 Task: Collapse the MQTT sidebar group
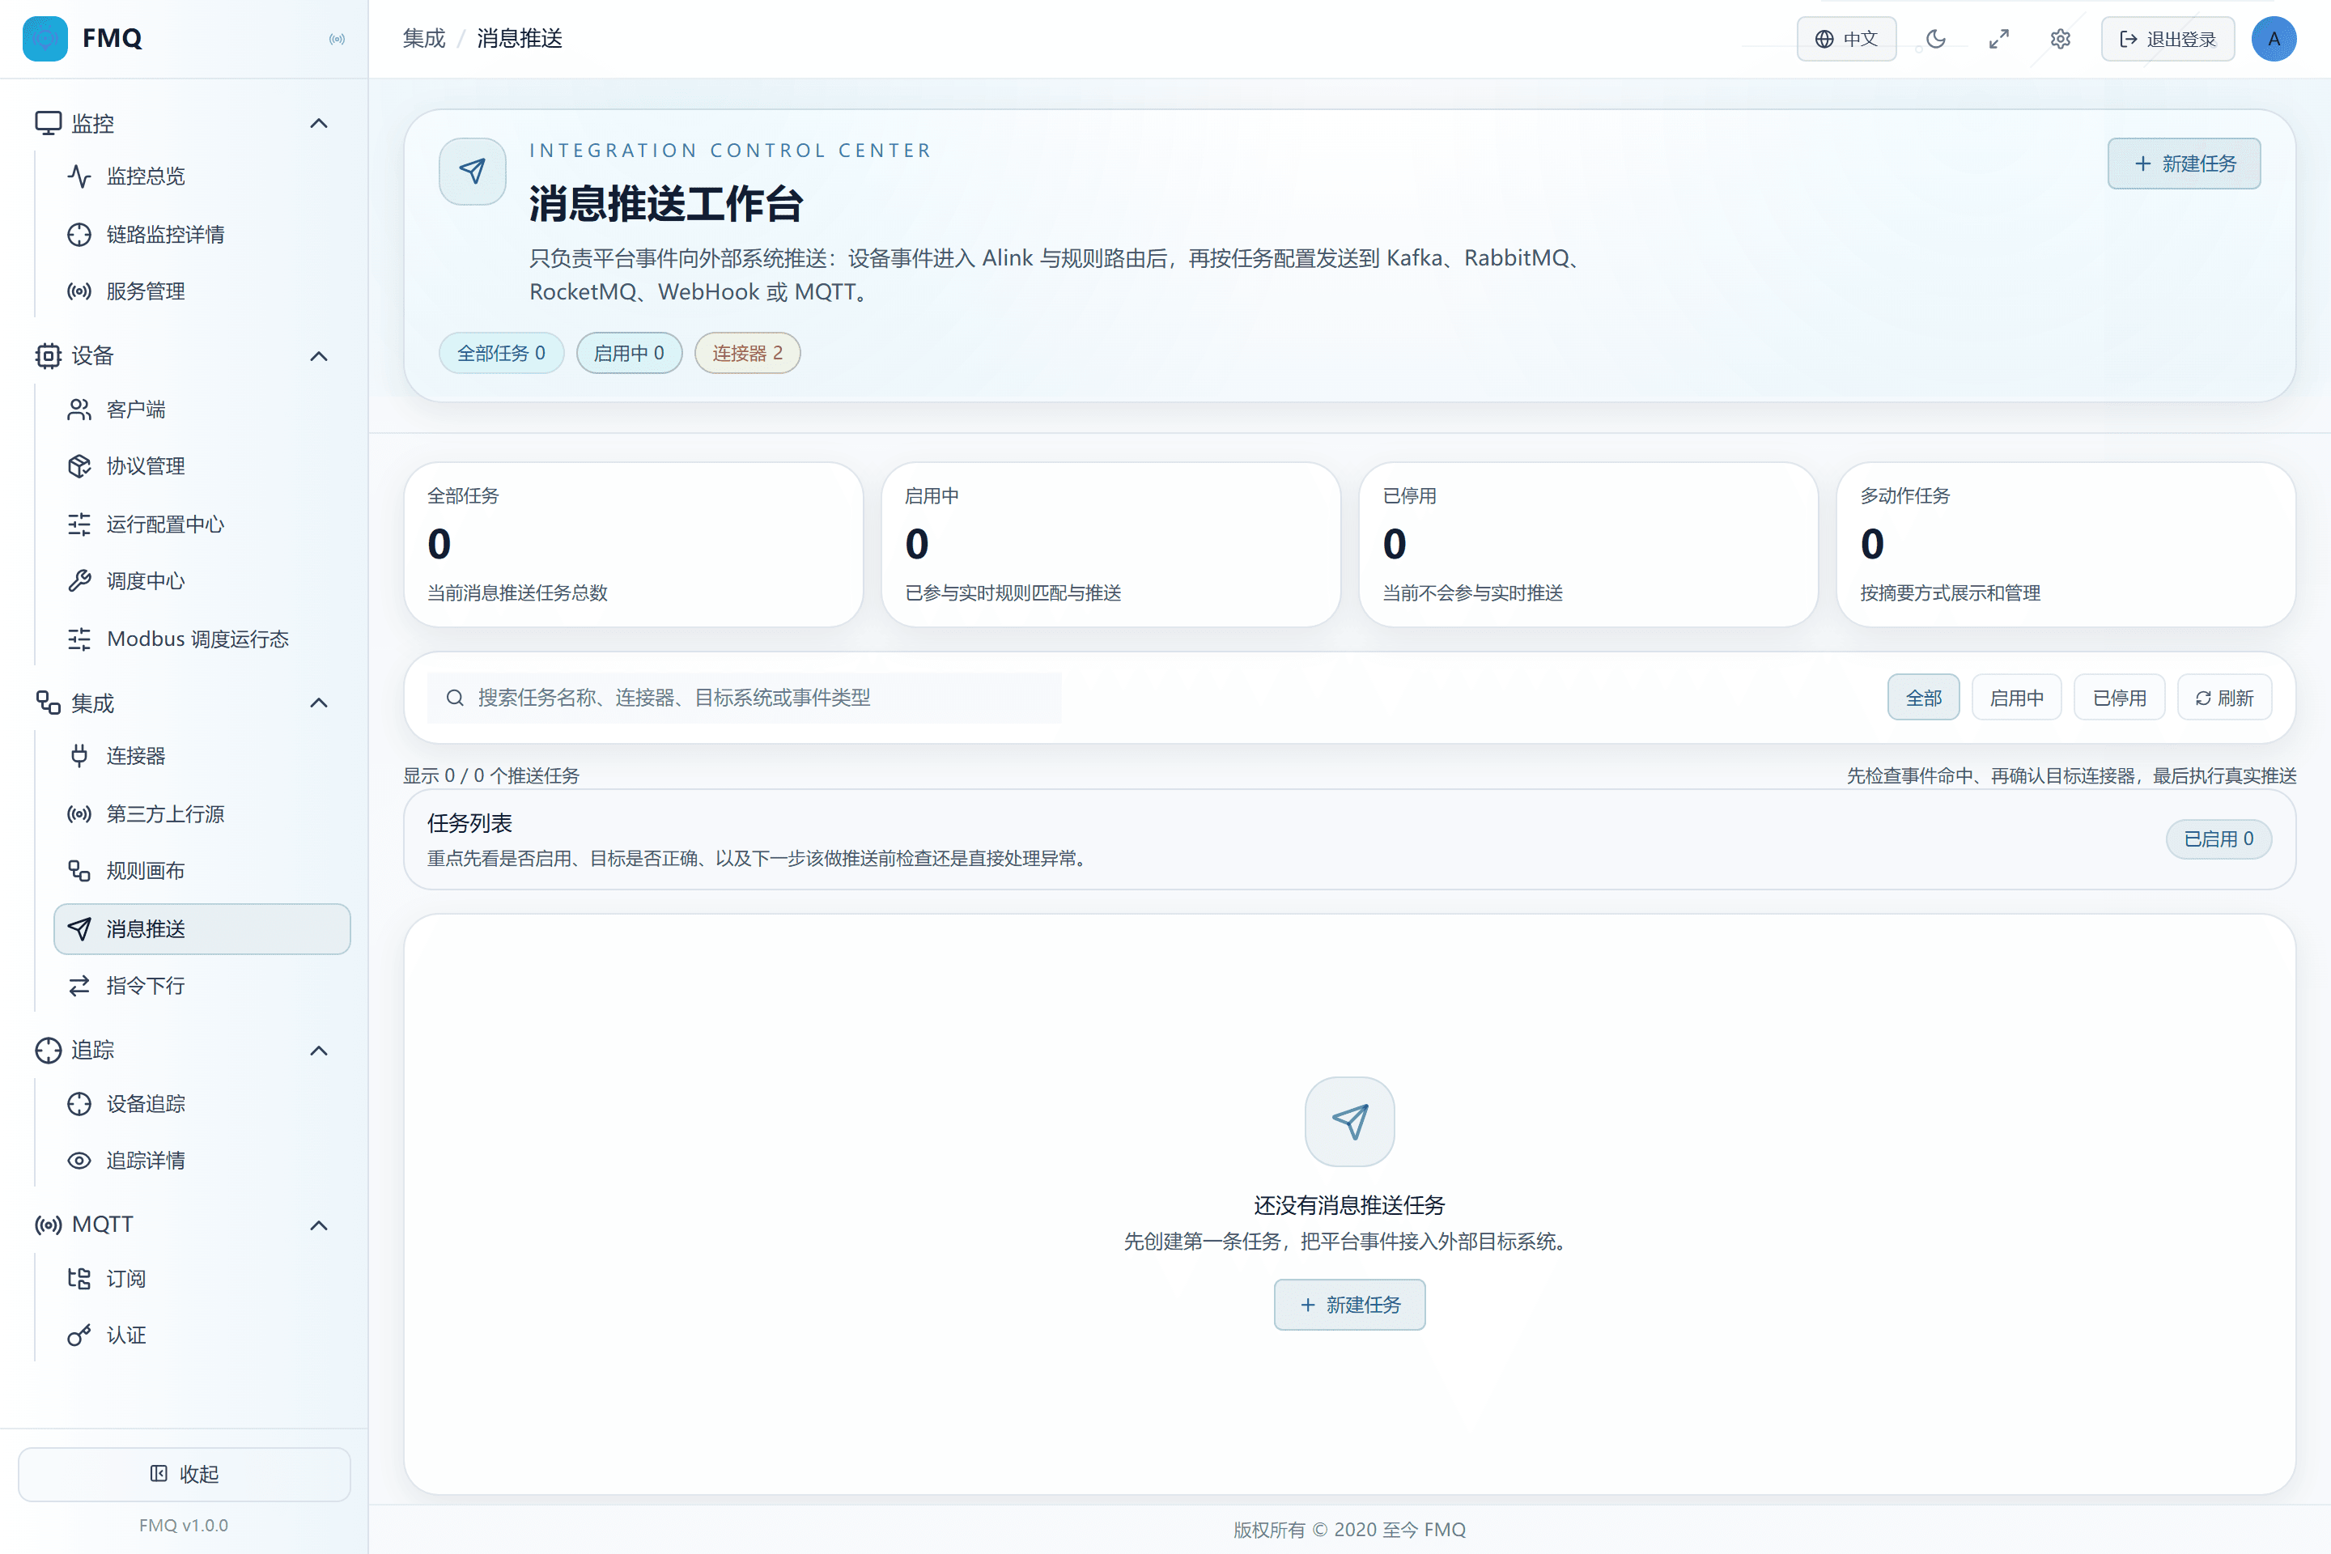click(318, 1225)
